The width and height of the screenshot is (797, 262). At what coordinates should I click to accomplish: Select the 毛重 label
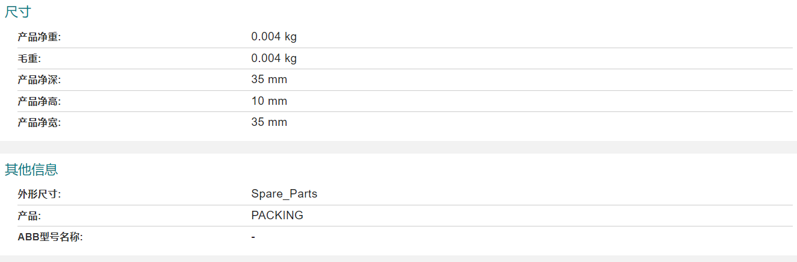[29, 58]
